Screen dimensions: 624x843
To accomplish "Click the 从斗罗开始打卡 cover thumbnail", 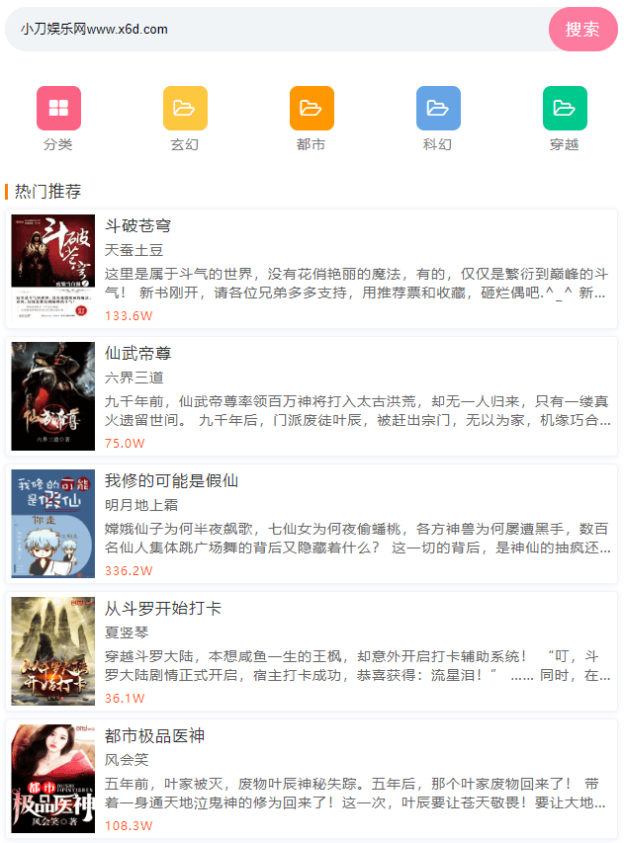I will (53, 651).
